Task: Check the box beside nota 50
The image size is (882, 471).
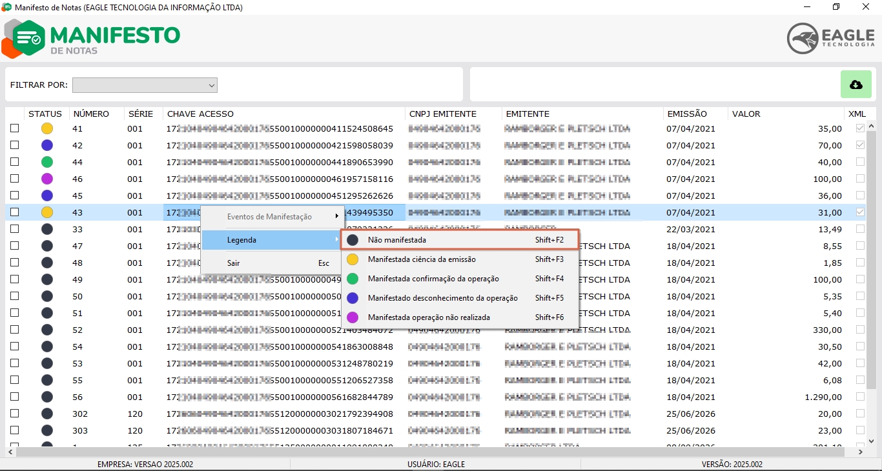Action: pos(14,296)
